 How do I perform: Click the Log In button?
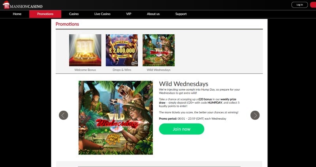(x=300, y=5)
